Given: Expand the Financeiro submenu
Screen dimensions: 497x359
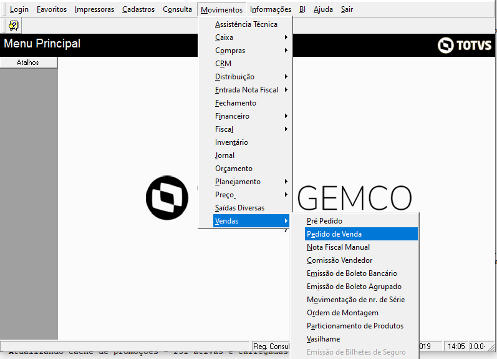Looking at the screenshot, I should 252,116.
